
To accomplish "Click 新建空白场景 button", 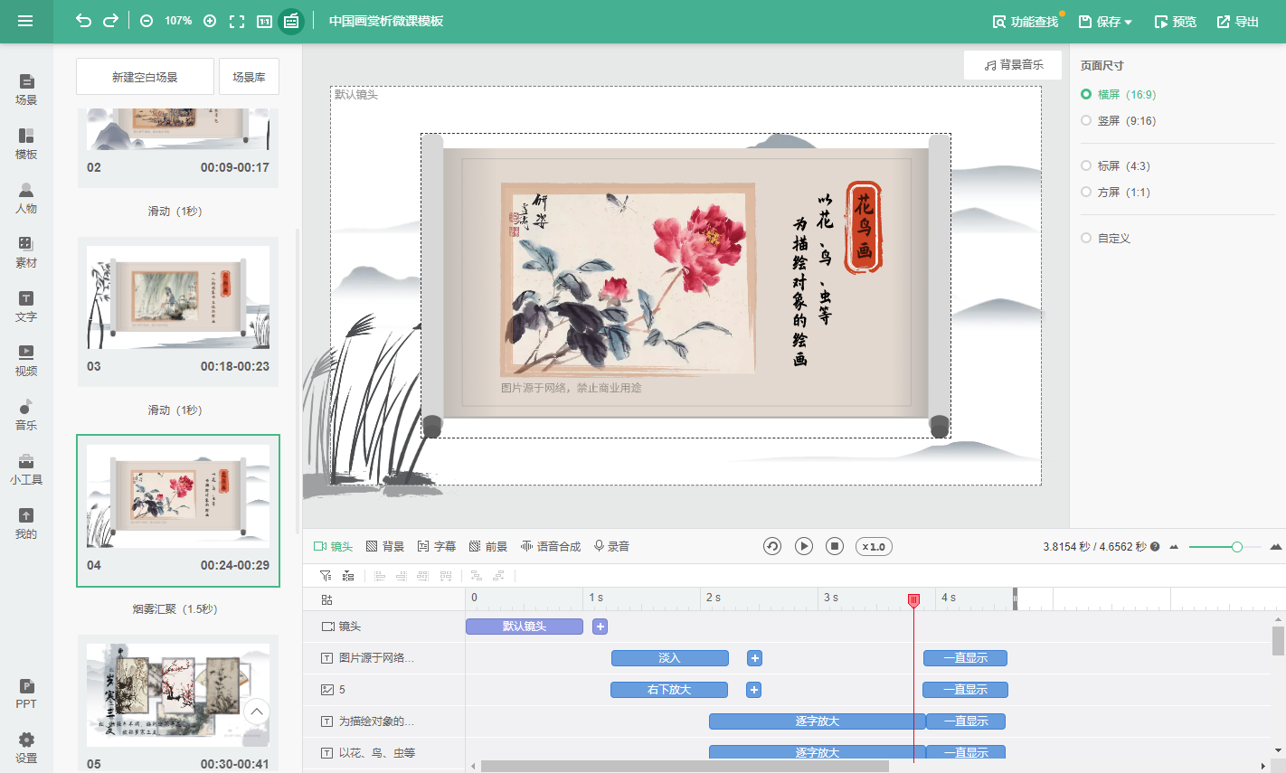I will (x=145, y=77).
